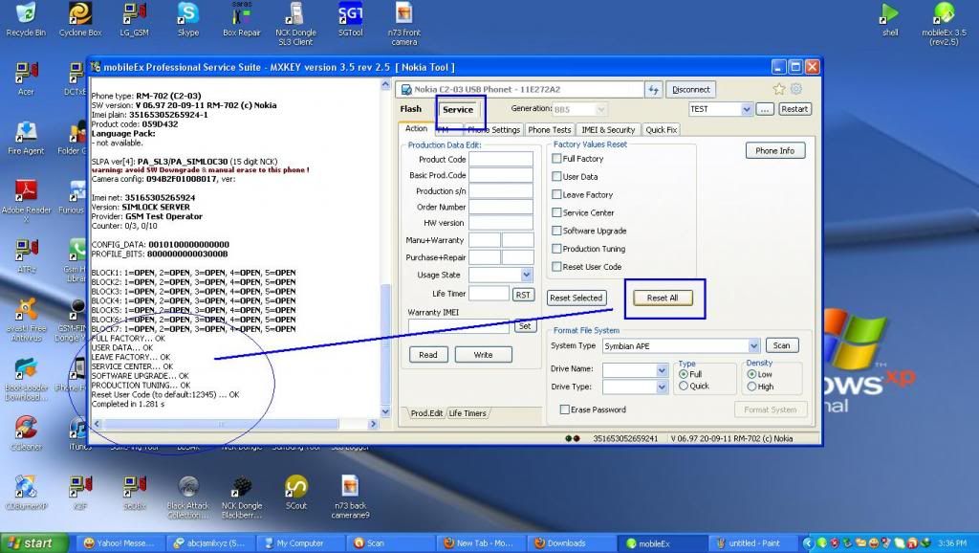Tick the Erase Password checkbox
The height and width of the screenshot is (553, 979).
564,409
